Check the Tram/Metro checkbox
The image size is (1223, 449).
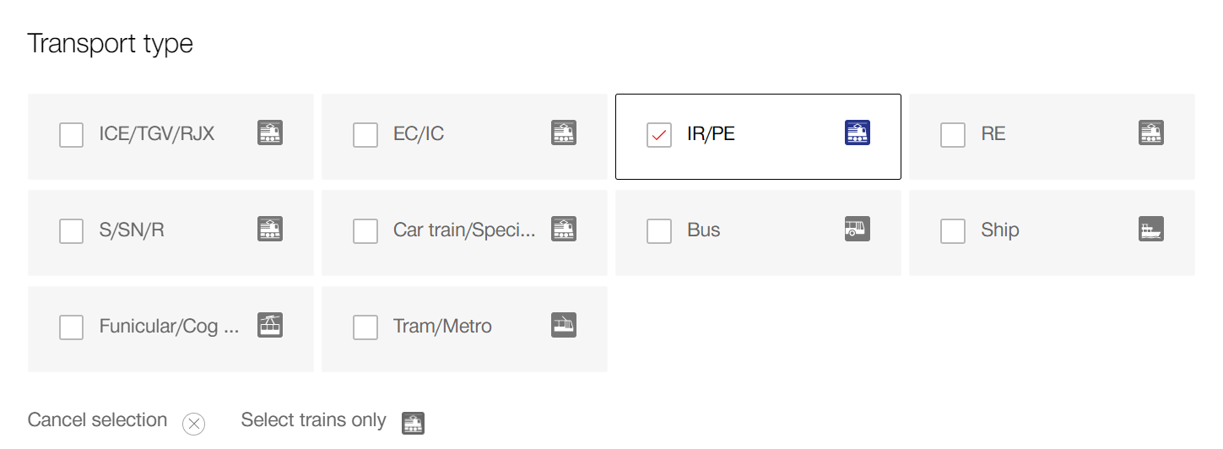tap(365, 327)
